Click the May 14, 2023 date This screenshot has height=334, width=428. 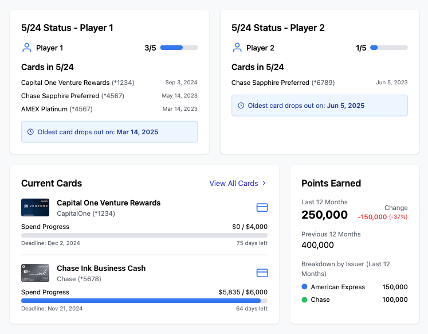(x=179, y=95)
